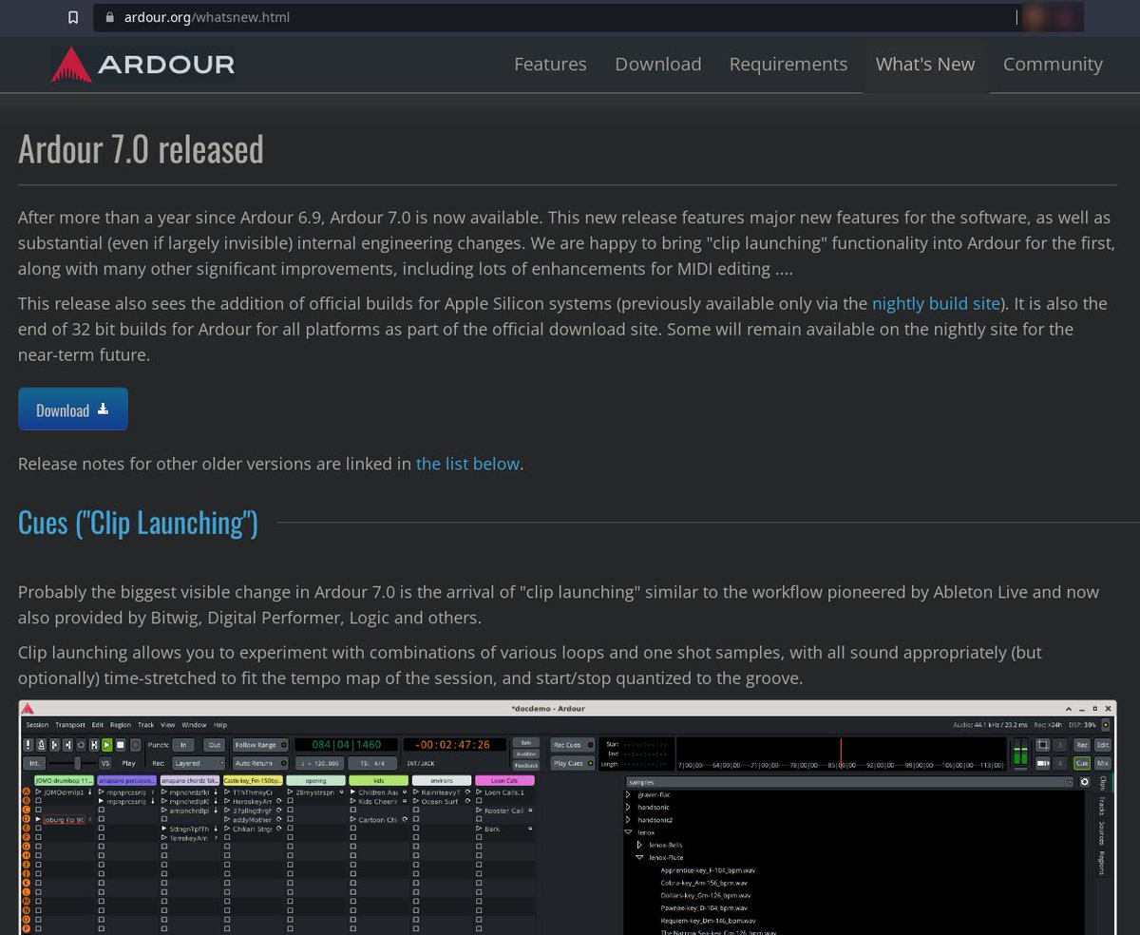Image resolution: width=1140 pixels, height=935 pixels.
Task: Open the Features nav item
Action: [x=550, y=65]
